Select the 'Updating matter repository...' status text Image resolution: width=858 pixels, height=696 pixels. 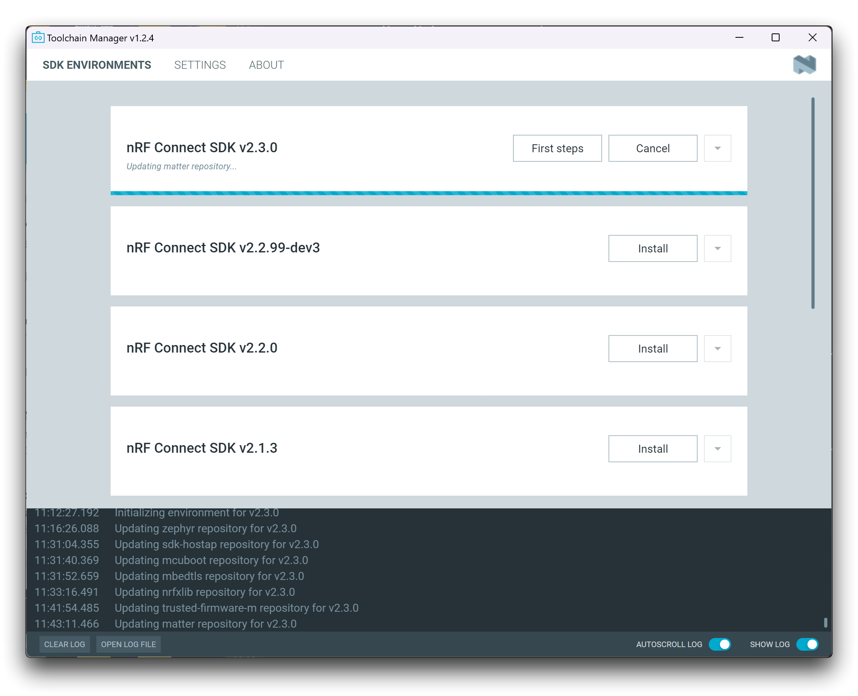pyautogui.click(x=181, y=167)
